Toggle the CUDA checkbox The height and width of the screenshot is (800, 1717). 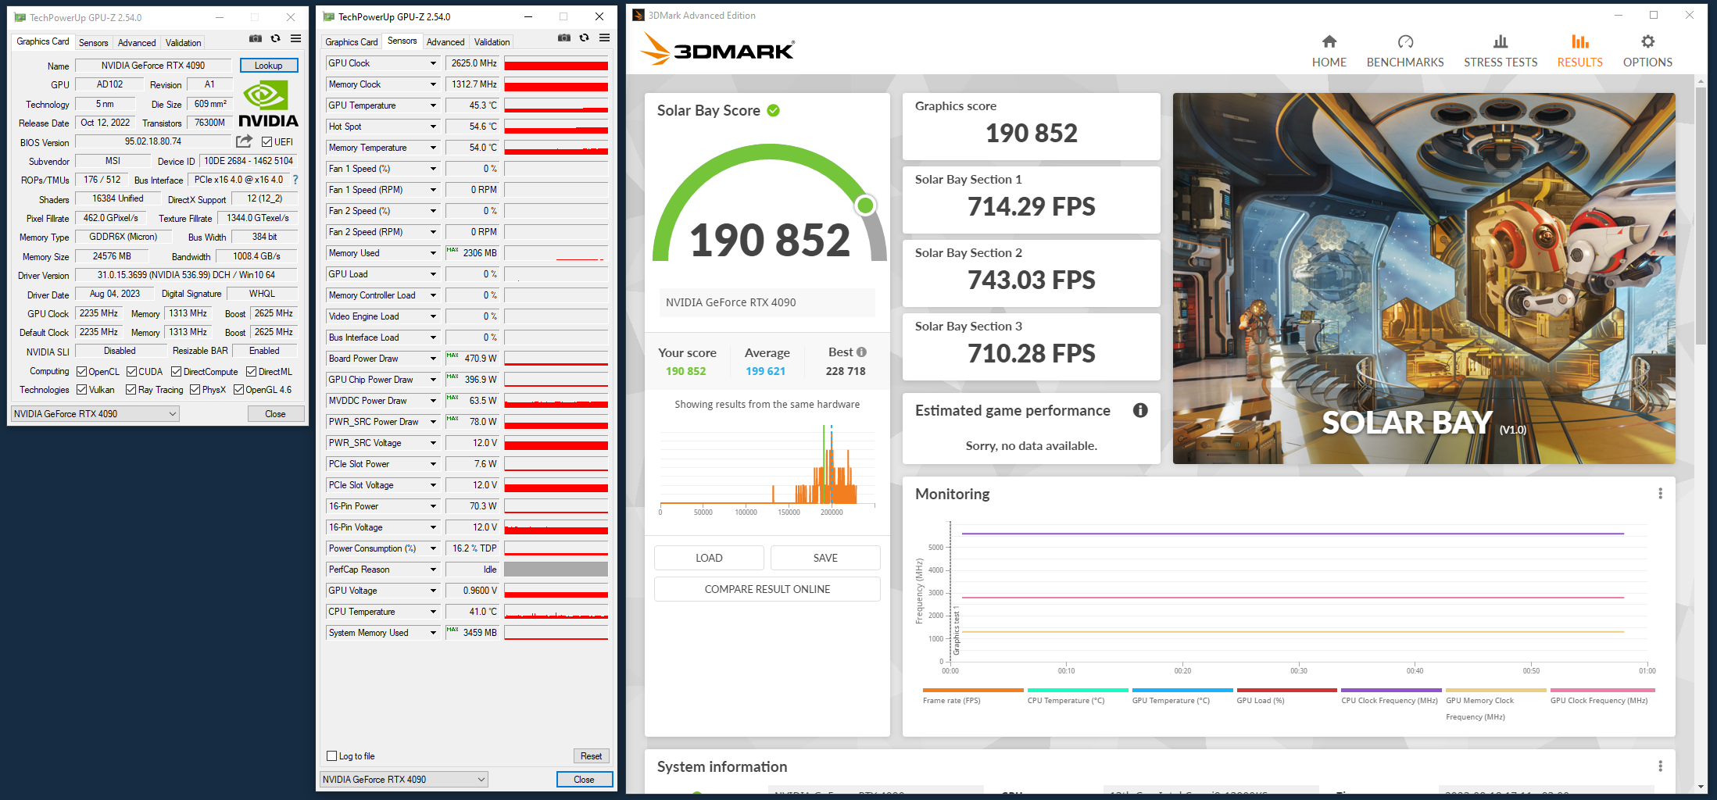pyautogui.click(x=131, y=372)
